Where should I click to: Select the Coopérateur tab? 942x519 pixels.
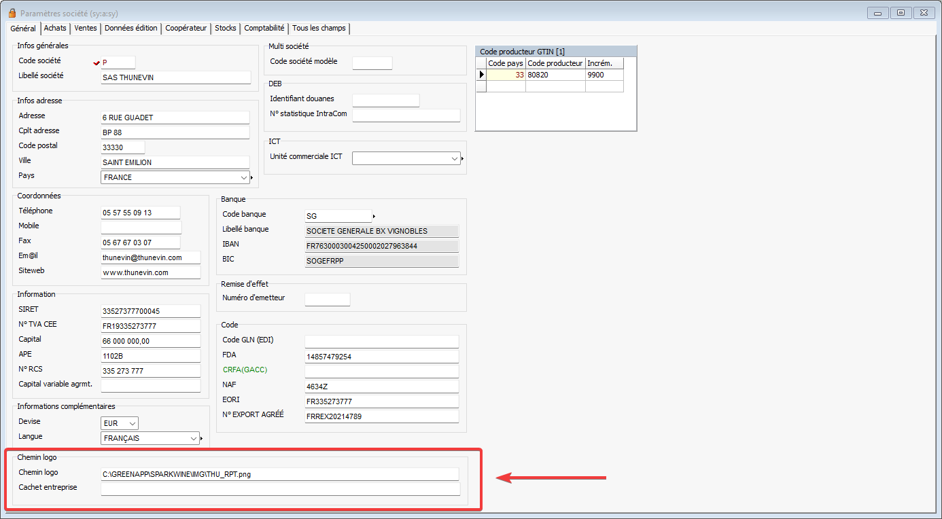(186, 28)
